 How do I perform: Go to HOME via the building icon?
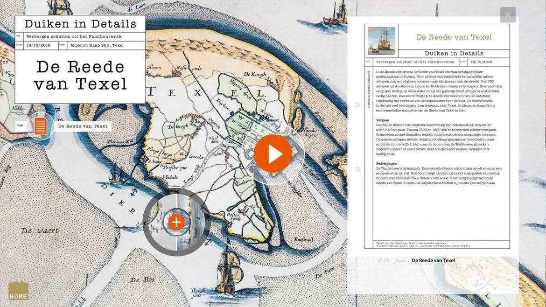[x=19, y=291]
